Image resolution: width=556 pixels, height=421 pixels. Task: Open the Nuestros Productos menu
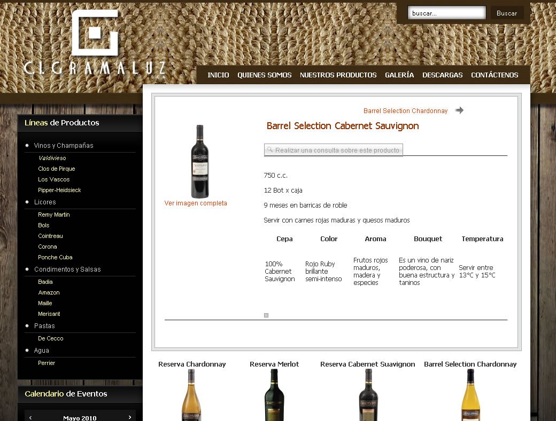[x=338, y=75]
